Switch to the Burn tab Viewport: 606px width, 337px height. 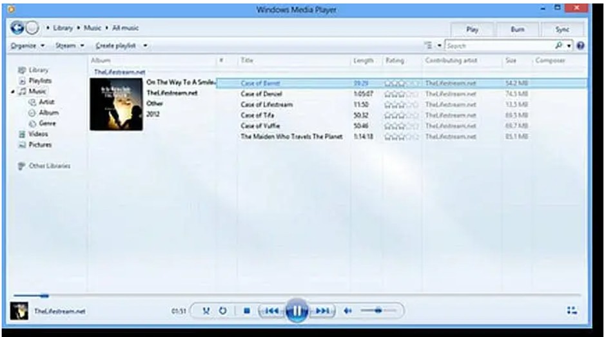pyautogui.click(x=517, y=30)
